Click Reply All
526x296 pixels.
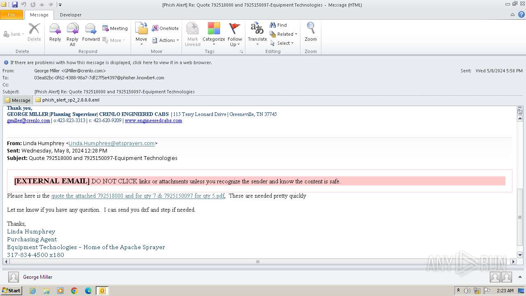[x=72, y=35]
